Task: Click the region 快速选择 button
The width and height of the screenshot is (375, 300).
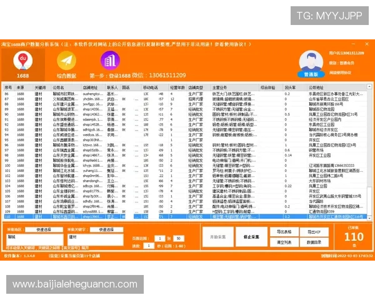Action: click(x=44, y=229)
